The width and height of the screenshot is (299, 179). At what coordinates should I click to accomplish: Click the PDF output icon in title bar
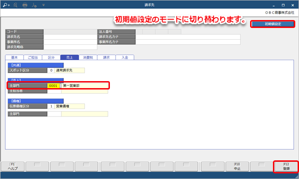click(34, 5)
